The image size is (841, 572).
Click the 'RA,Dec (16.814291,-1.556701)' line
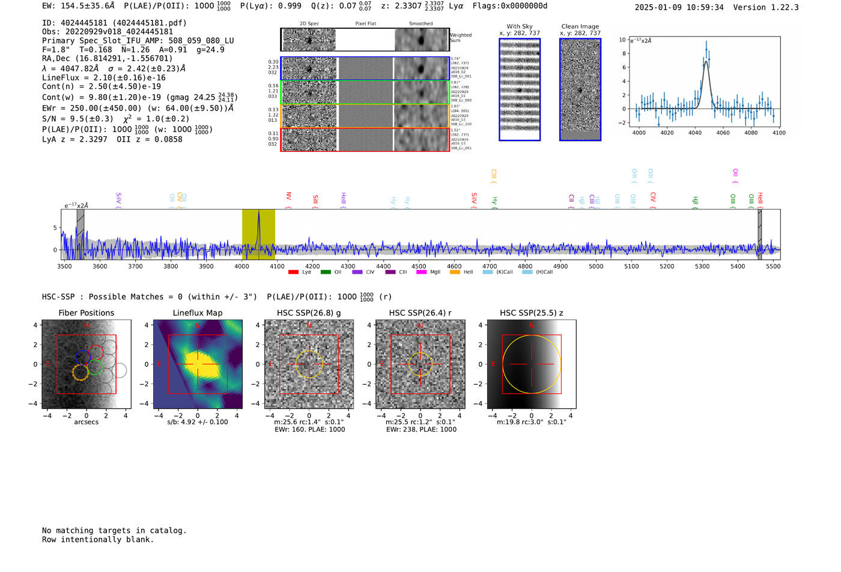pyautogui.click(x=108, y=58)
